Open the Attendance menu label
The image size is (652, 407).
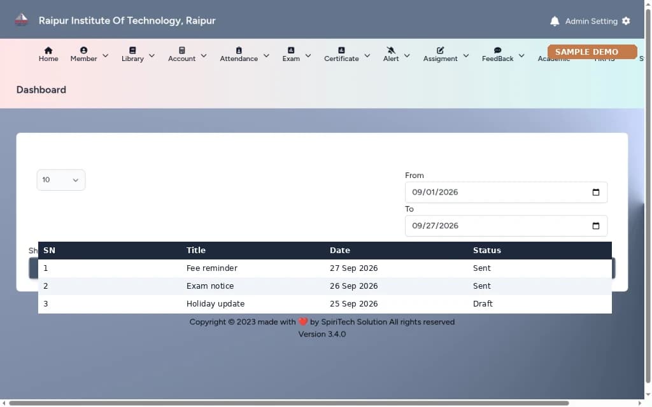pyautogui.click(x=239, y=59)
